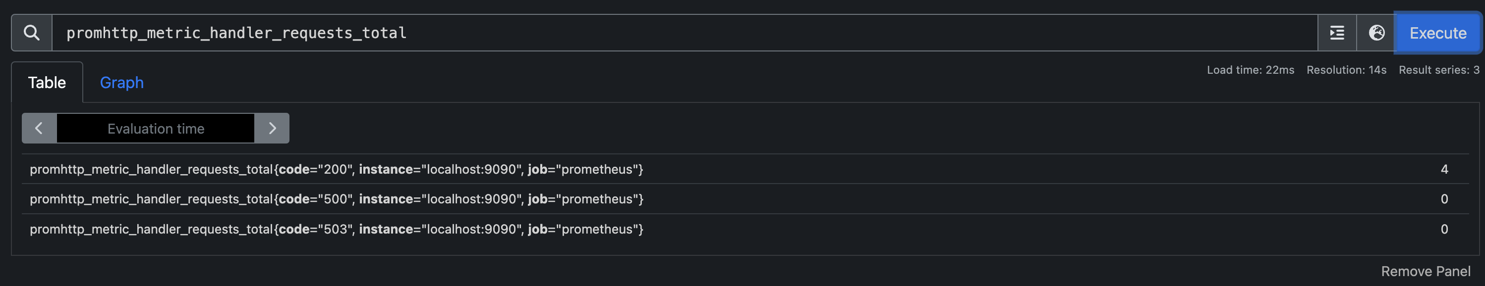Click the format expression icon
The height and width of the screenshot is (286, 1485).
1337,33
